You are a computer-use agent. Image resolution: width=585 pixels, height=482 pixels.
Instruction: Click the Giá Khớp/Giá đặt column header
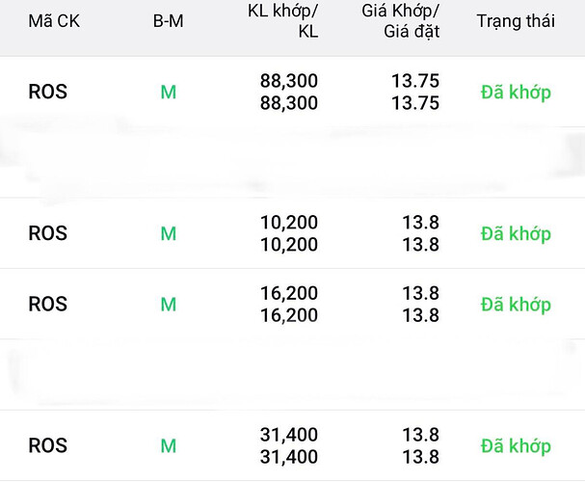coord(400,21)
